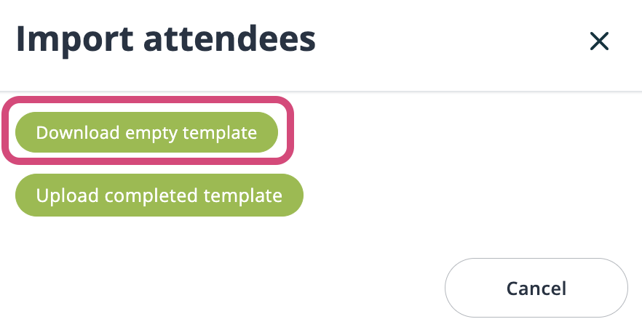The image size is (642, 327).
Task: Click the Download empty template button
Action: point(146,132)
